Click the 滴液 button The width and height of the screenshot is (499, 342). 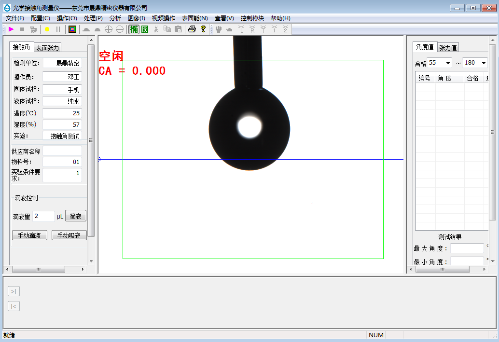[x=75, y=216]
